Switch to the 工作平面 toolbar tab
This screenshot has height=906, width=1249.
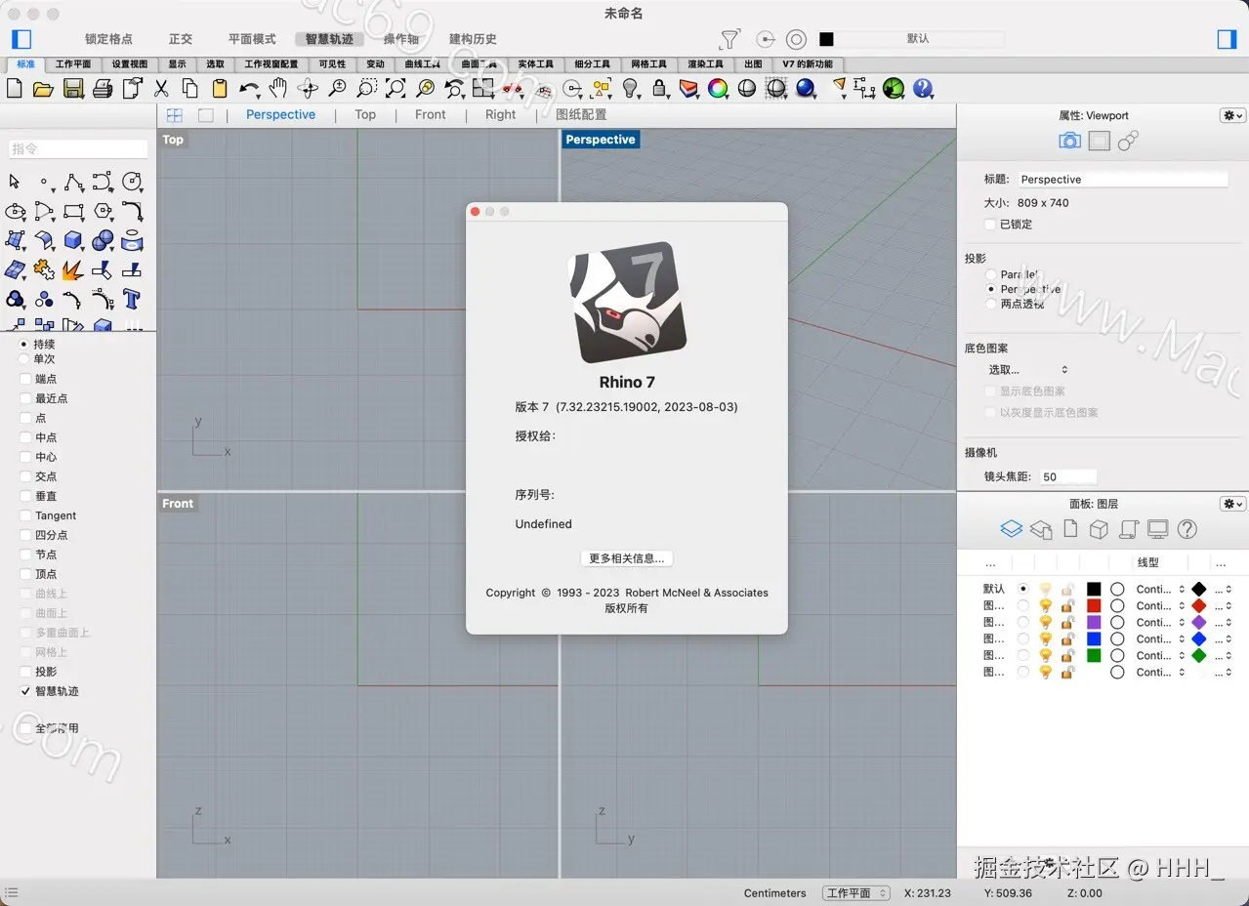pos(73,64)
